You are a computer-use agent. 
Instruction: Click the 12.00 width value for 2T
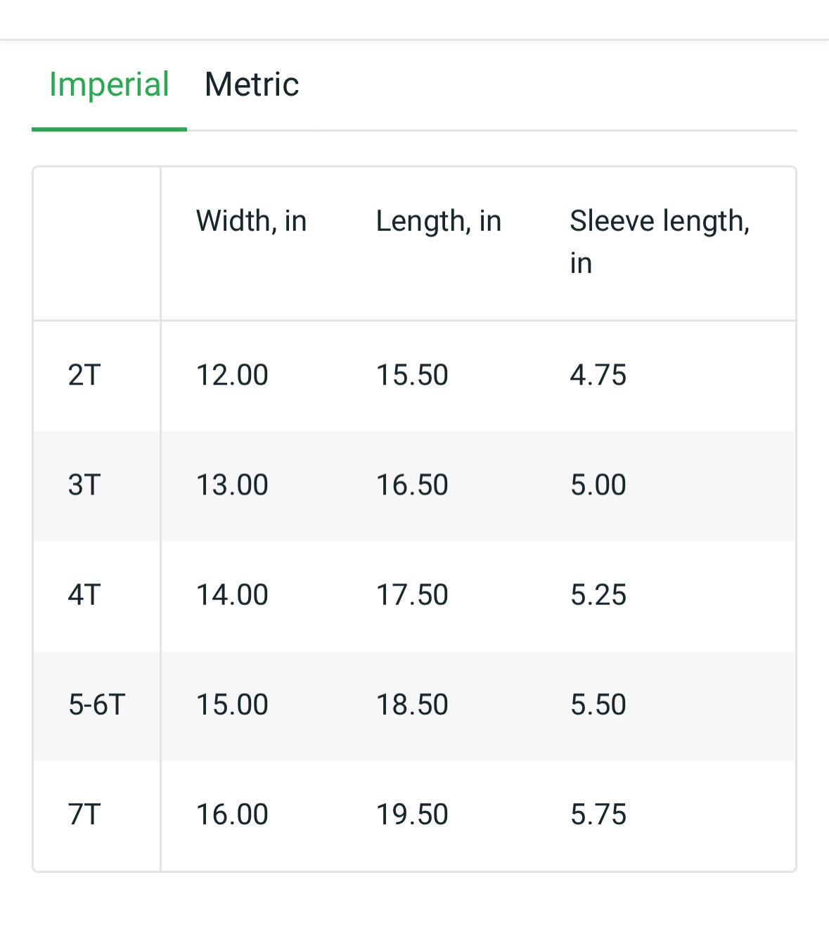point(232,375)
